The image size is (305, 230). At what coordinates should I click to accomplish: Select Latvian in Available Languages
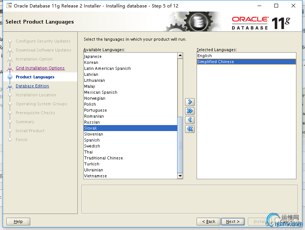130,74
